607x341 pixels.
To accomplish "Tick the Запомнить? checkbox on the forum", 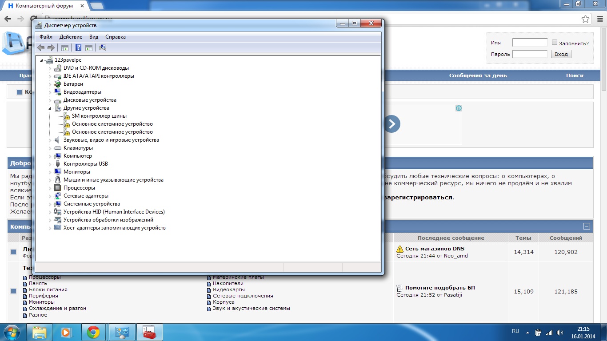I will (555, 43).
